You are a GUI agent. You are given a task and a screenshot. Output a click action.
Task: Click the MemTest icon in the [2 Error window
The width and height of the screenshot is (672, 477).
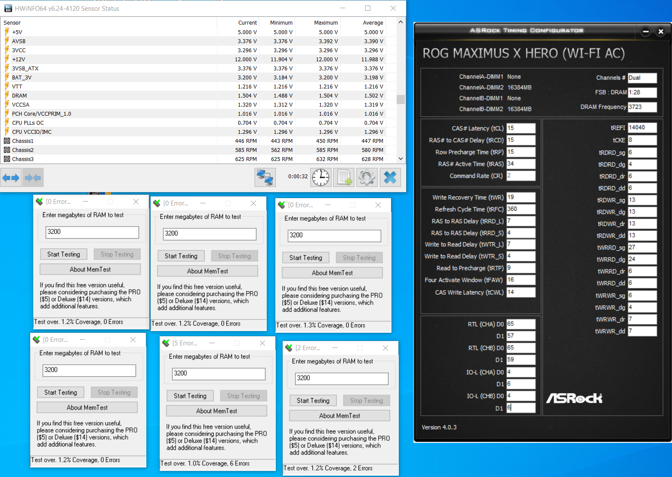(x=289, y=348)
